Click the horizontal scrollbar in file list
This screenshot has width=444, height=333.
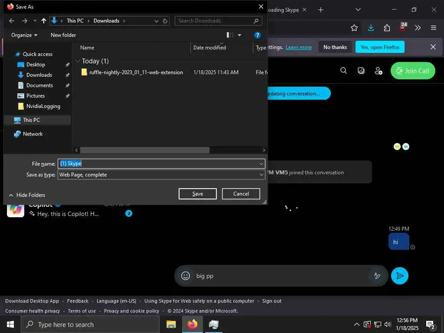tap(145, 150)
